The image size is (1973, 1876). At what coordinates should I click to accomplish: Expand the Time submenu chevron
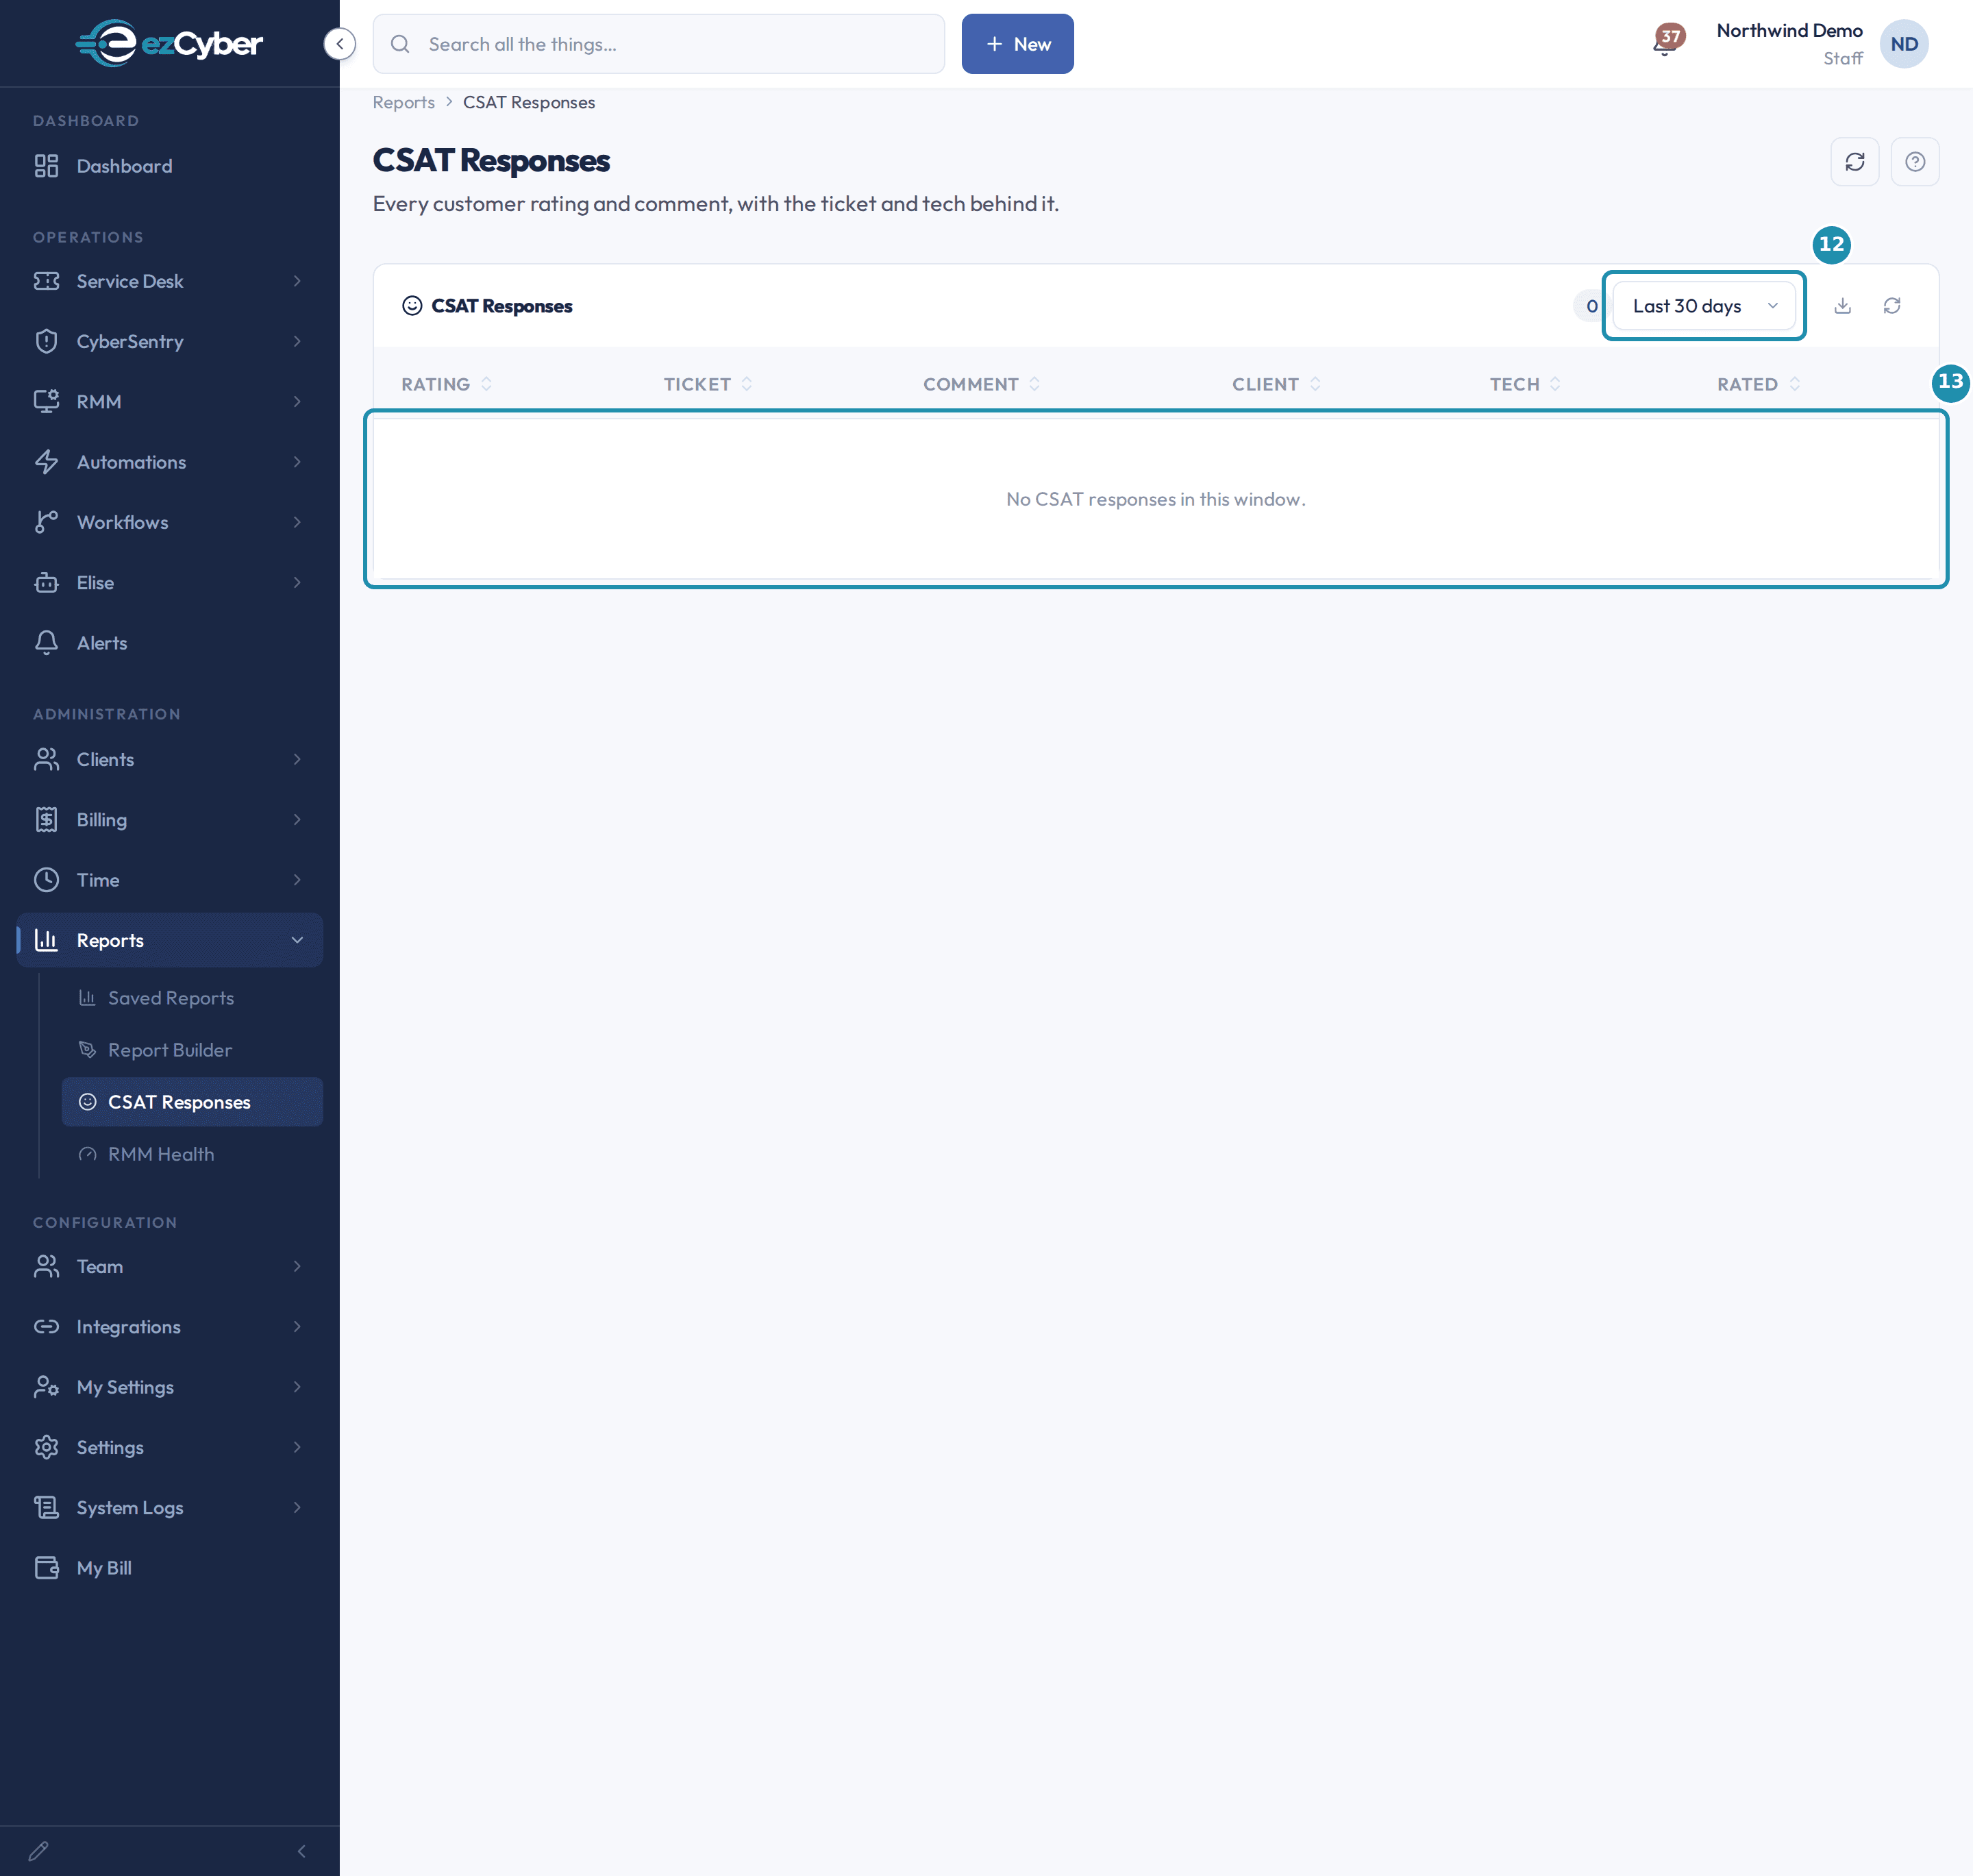297,880
